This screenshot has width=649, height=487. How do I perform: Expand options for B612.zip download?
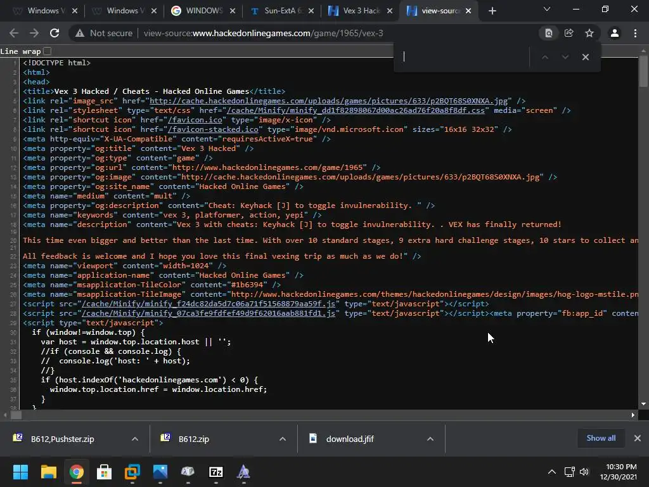282,439
